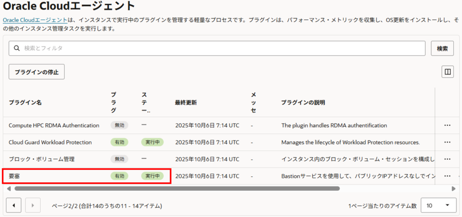The height and width of the screenshot is (217, 462).
Task: Open actions menu for ブロック・ボリューム管理 row
Action: click(447, 159)
